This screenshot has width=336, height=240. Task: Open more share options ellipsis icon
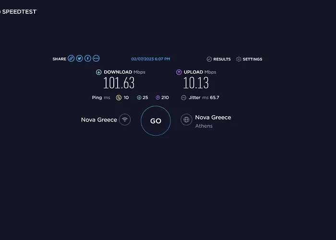(96, 58)
